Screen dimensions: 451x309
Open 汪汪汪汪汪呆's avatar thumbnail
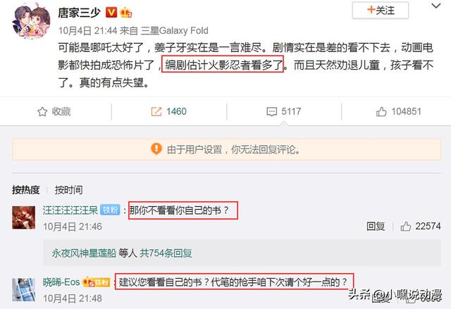[23, 217]
